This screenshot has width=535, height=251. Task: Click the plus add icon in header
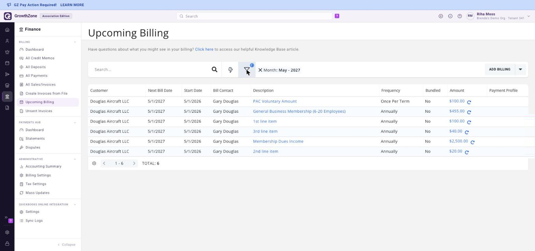(x=441, y=16)
